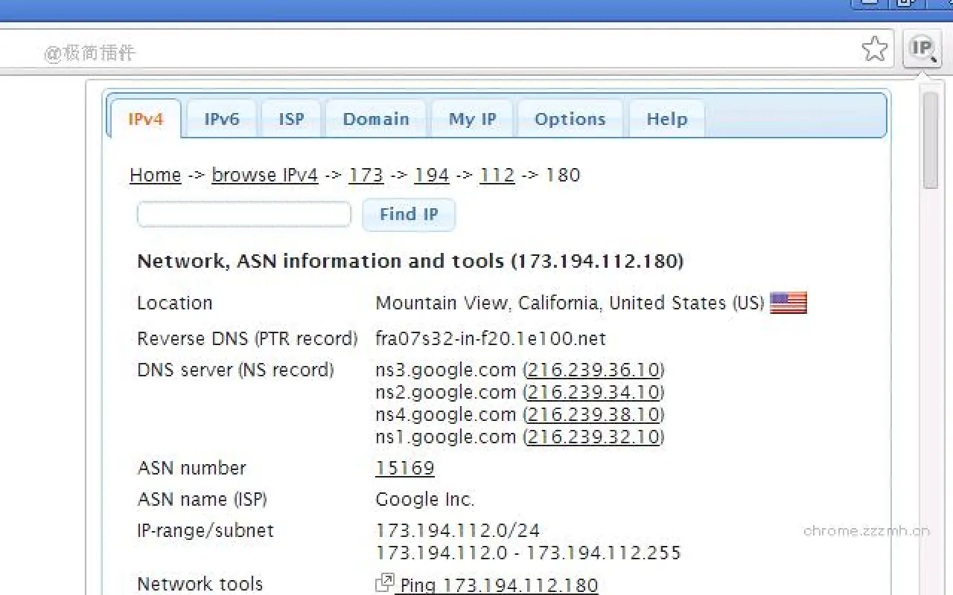
Task: Click ASN number 15169 link
Action: (405, 468)
